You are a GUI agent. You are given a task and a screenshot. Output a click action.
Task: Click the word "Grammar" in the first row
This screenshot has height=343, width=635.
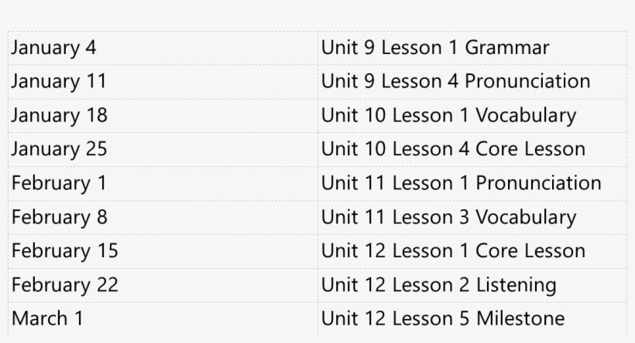coord(506,48)
